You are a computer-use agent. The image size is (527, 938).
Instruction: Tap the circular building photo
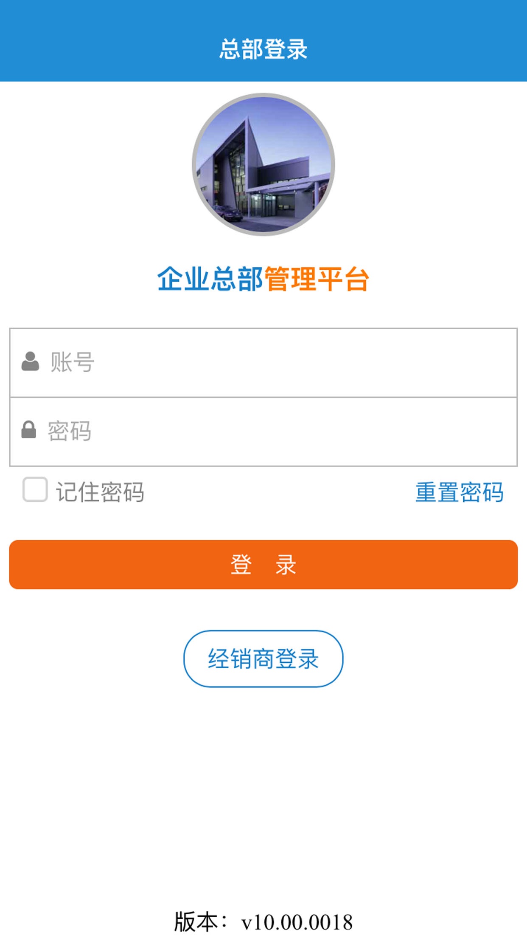coord(263,164)
